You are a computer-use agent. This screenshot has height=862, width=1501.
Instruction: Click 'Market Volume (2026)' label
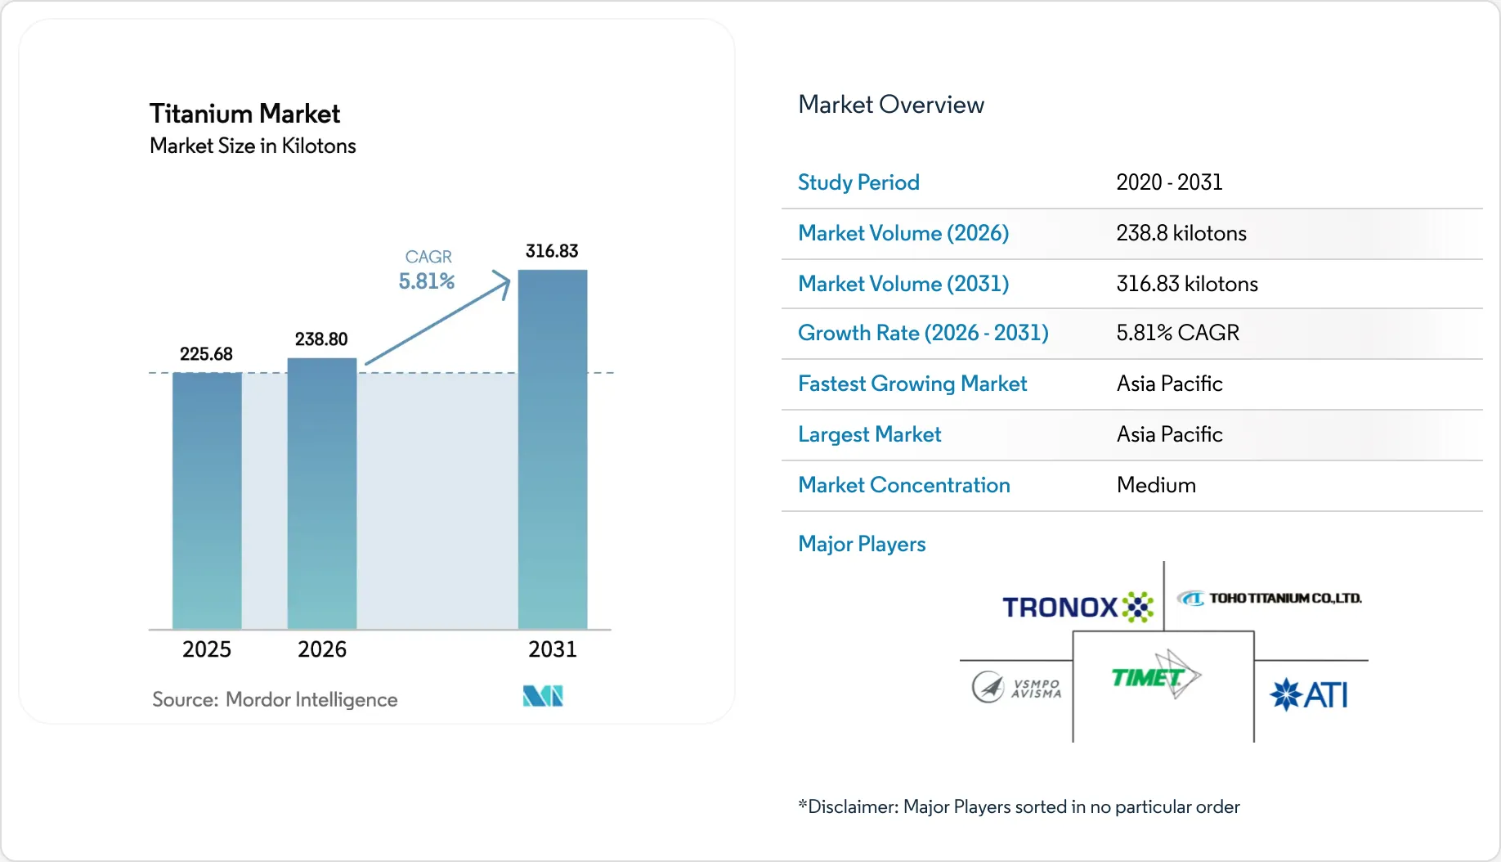(x=903, y=233)
